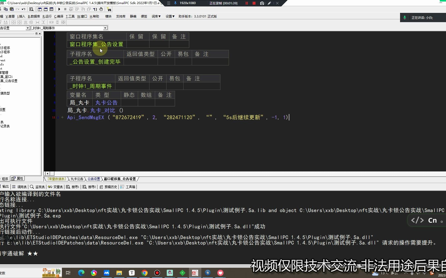
Task: Open Microsoft Edge from the taskbar
Action: [x=81, y=273]
